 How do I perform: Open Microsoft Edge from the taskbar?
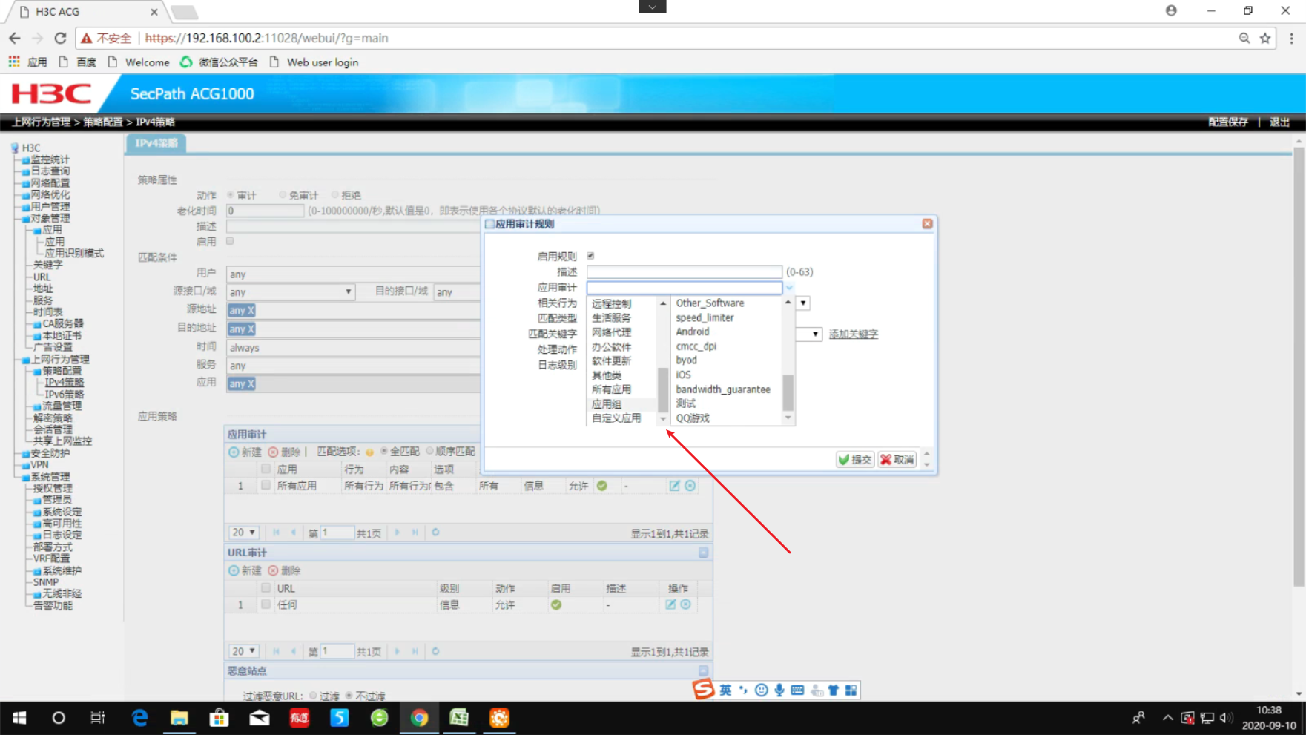tap(139, 718)
